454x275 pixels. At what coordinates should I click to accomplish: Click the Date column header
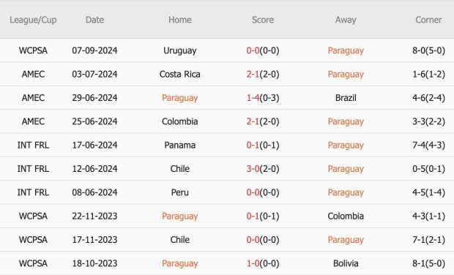point(94,20)
